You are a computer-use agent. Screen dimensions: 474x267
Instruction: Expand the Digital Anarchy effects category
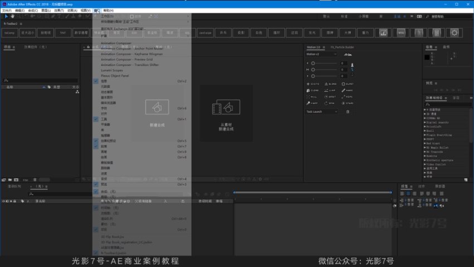(425, 122)
